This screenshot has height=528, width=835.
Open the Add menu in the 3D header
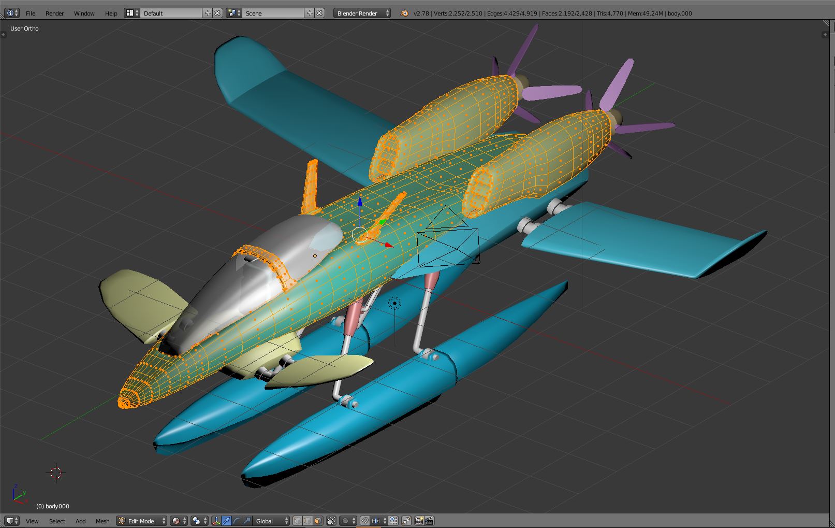point(81,521)
